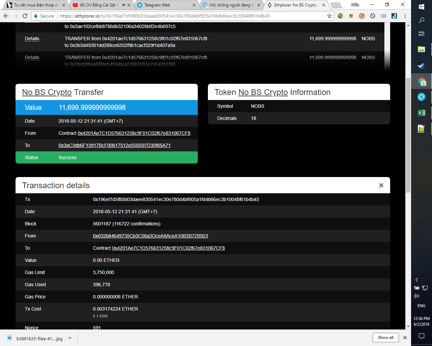Close the Transaction details panel
The height and width of the screenshot is (346, 432).
click(381, 185)
